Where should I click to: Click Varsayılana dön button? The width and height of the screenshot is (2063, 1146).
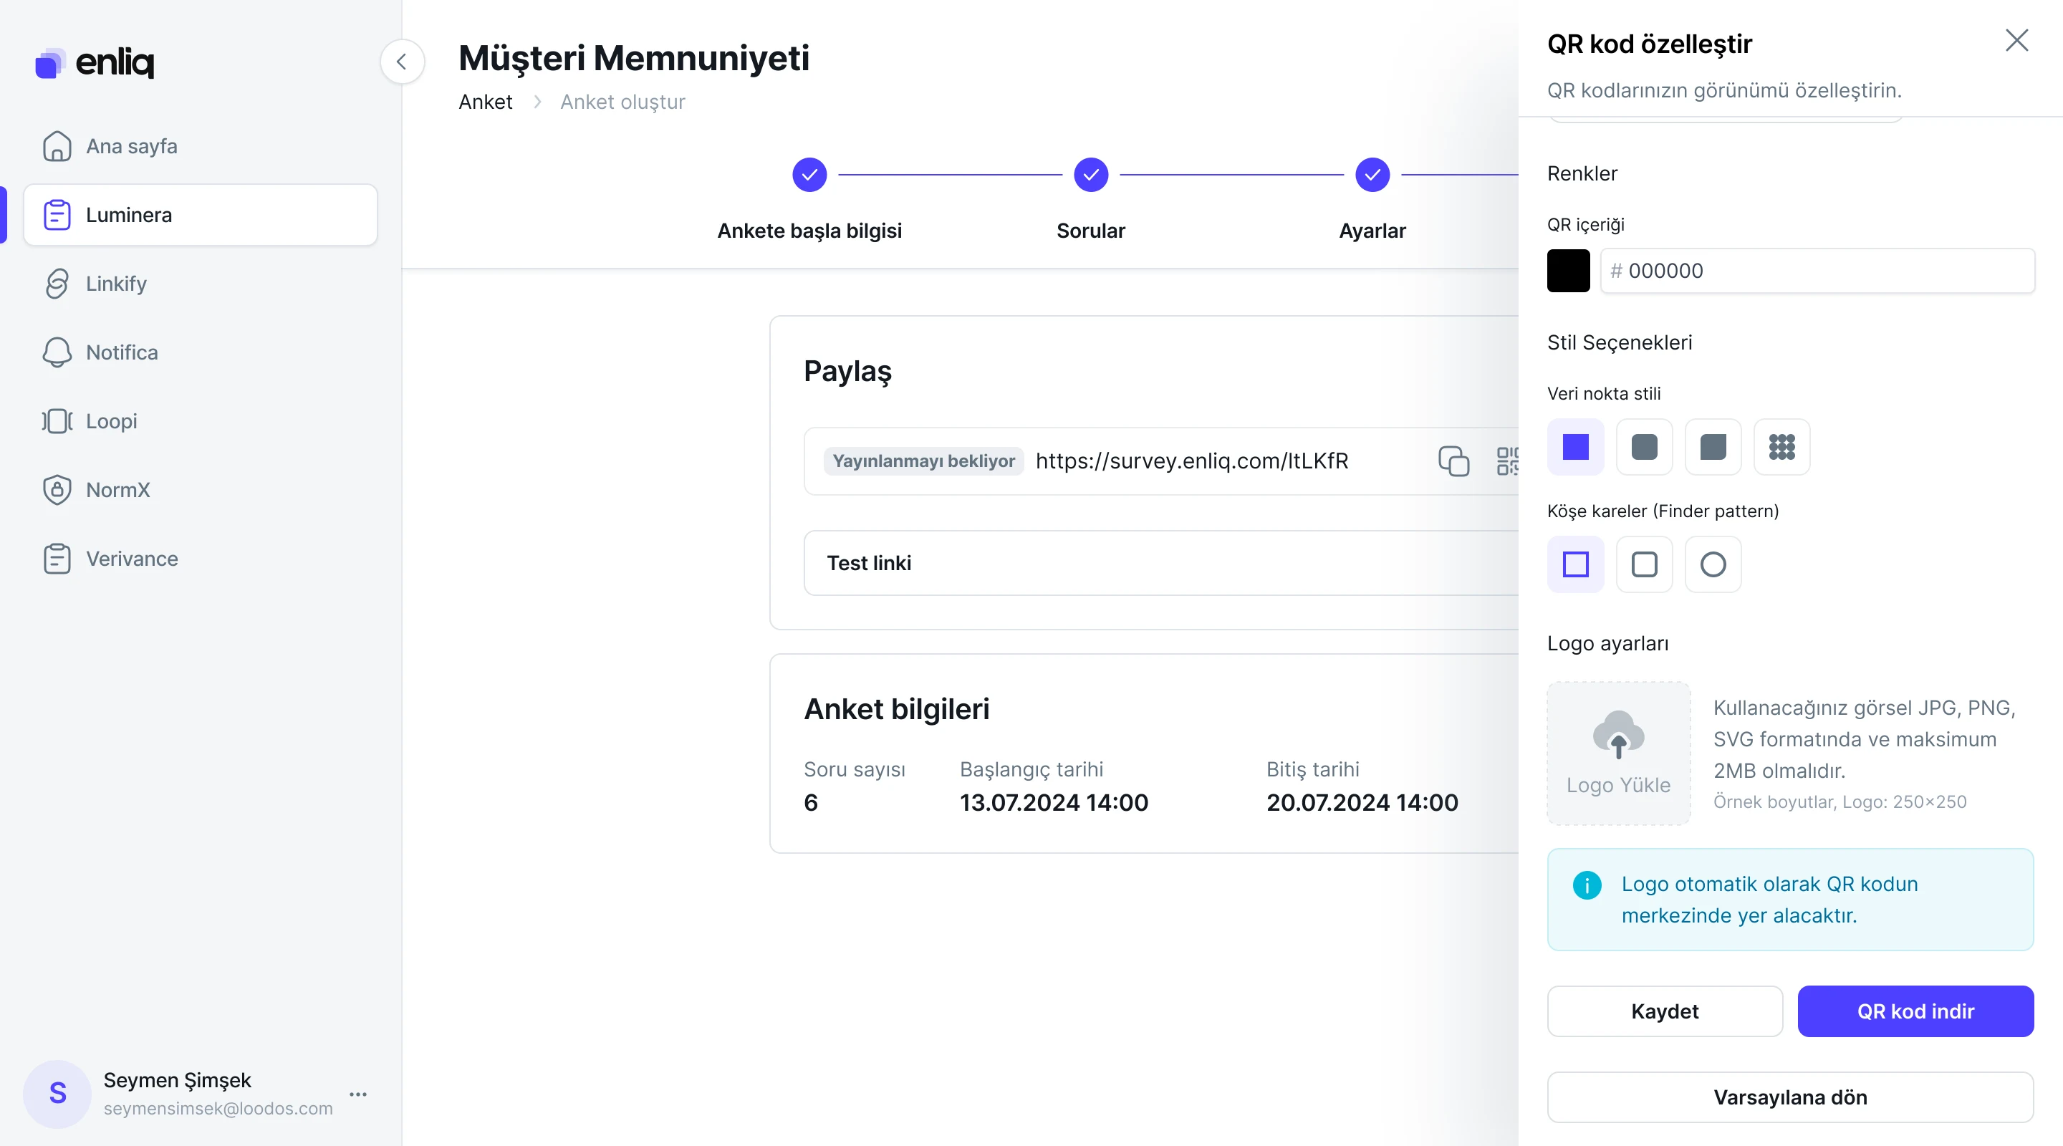tap(1791, 1097)
